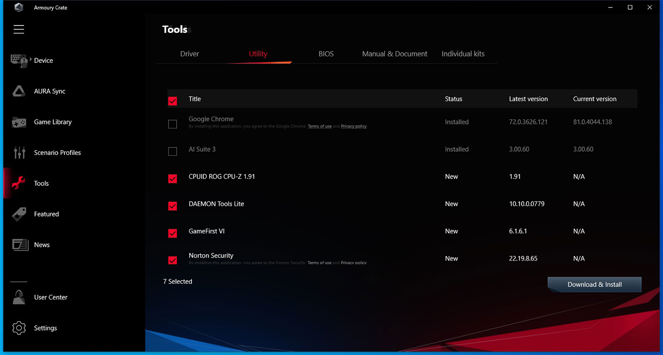This screenshot has height=355, width=663.
Task: Click the Latest version column header
Action: (528, 99)
